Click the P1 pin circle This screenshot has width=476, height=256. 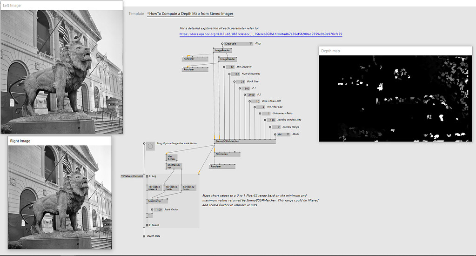point(240,89)
